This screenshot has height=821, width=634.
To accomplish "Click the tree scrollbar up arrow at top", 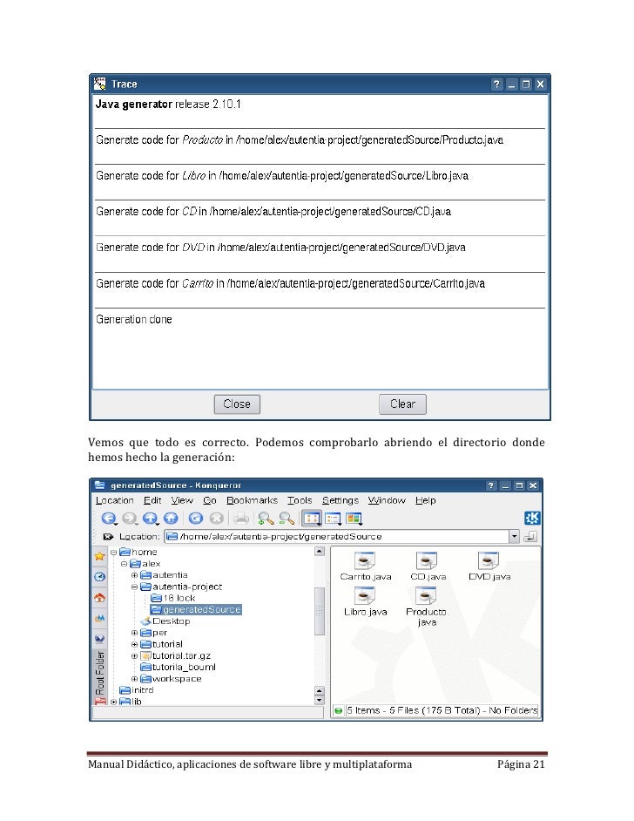I will (319, 552).
